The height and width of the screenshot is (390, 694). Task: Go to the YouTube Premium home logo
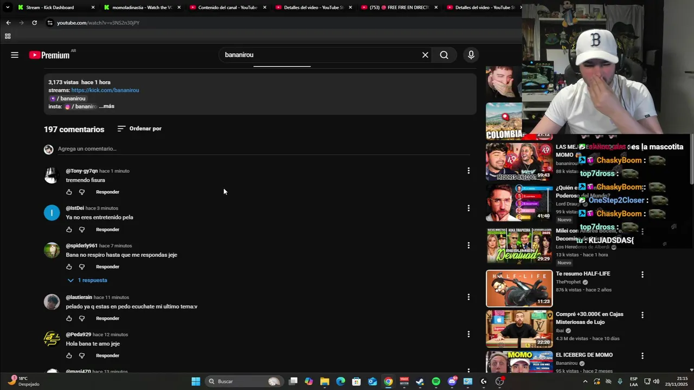[x=49, y=55]
